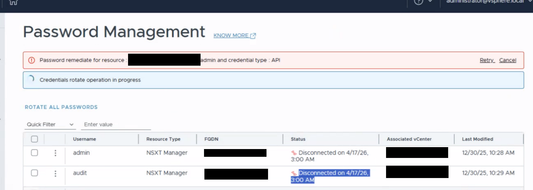Click the error alert icon in red banner
This screenshot has width=533, height=190.
pyautogui.click(x=32, y=60)
